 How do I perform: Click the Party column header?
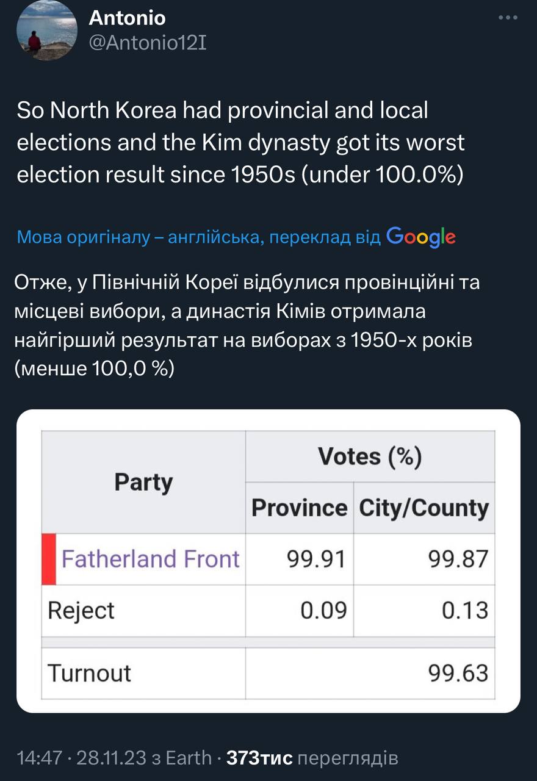point(143,482)
